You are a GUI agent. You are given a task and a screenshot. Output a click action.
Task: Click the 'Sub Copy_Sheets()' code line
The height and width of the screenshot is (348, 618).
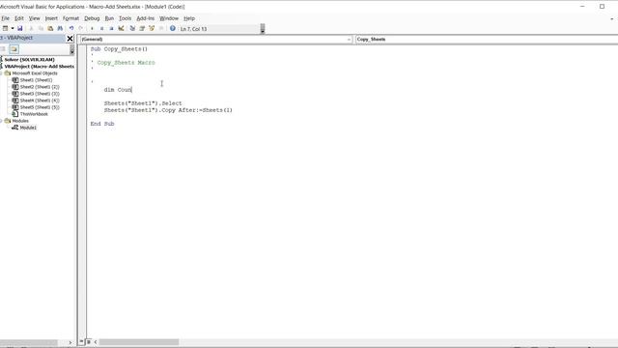pyautogui.click(x=119, y=49)
